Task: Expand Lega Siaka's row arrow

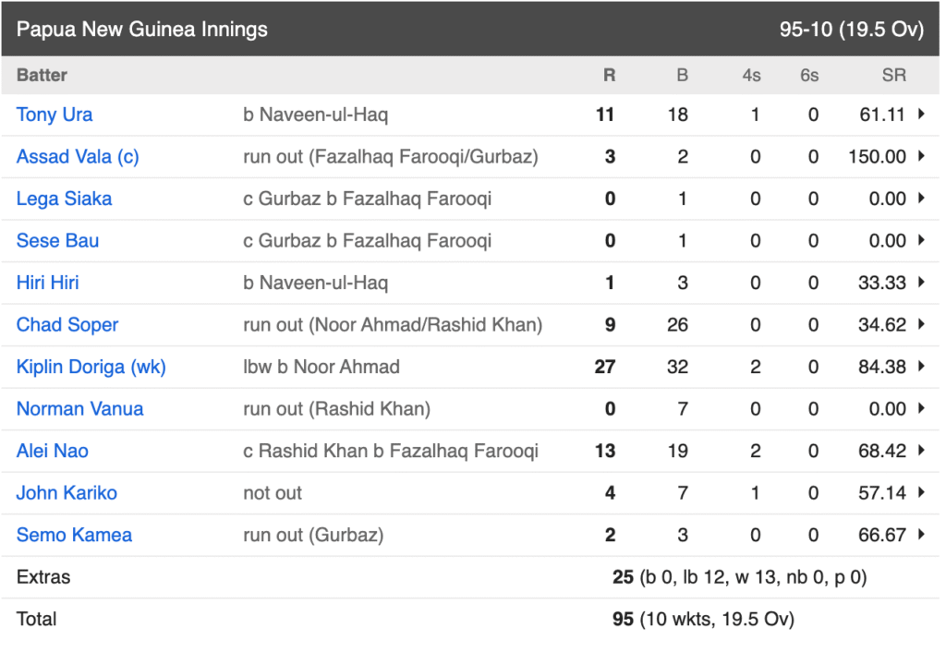Action: (921, 198)
